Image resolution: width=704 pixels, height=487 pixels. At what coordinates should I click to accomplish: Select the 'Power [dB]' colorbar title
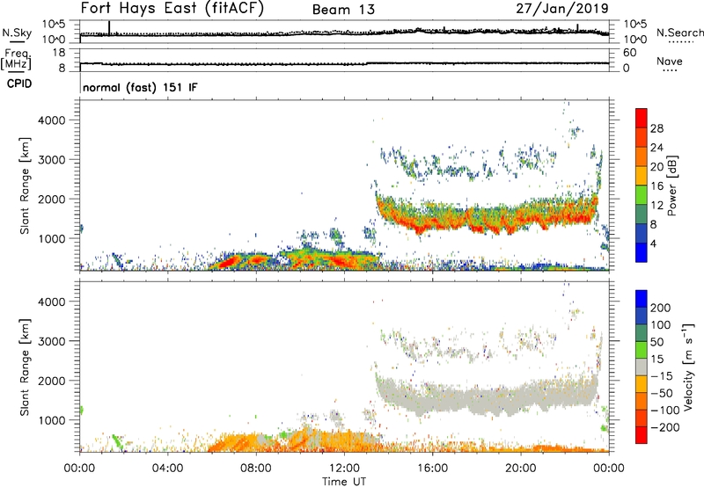tap(671, 185)
